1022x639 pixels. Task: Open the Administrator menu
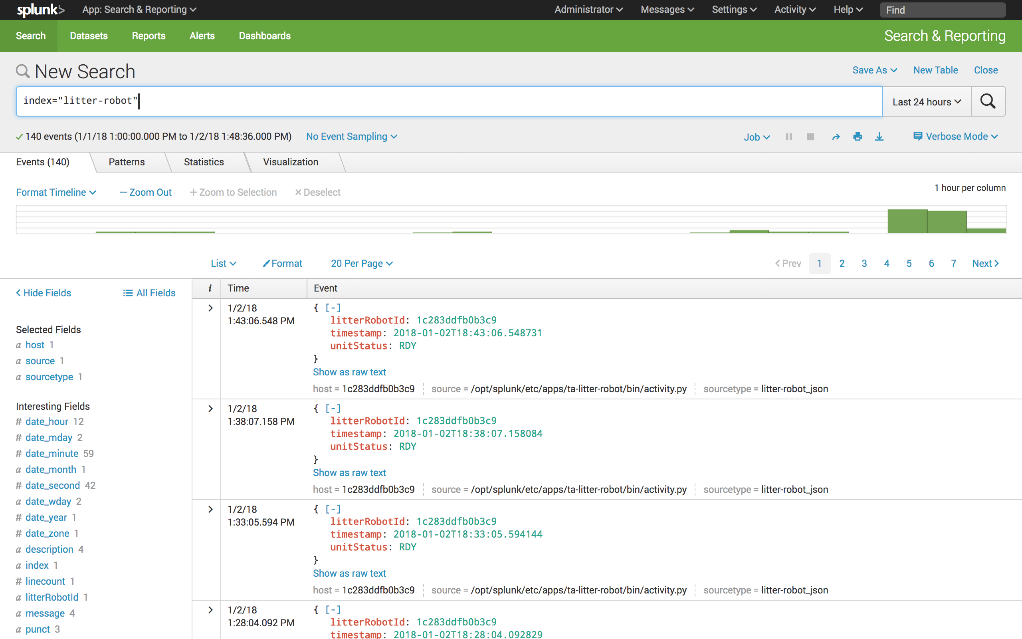point(589,10)
